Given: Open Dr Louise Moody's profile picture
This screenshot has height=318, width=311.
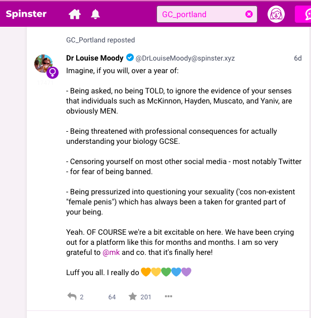Looking at the screenshot, I should (43, 64).
